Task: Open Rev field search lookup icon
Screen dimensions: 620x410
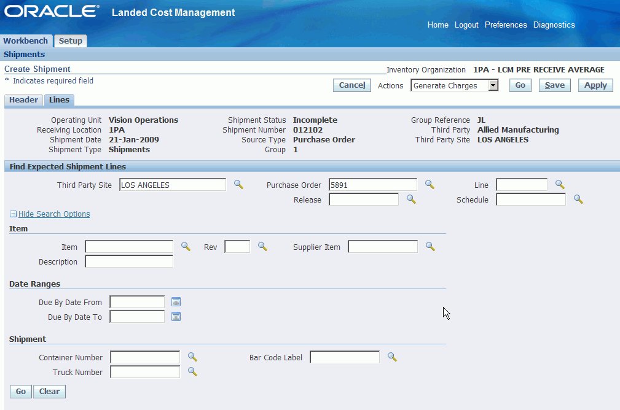Action: coord(262,247)
